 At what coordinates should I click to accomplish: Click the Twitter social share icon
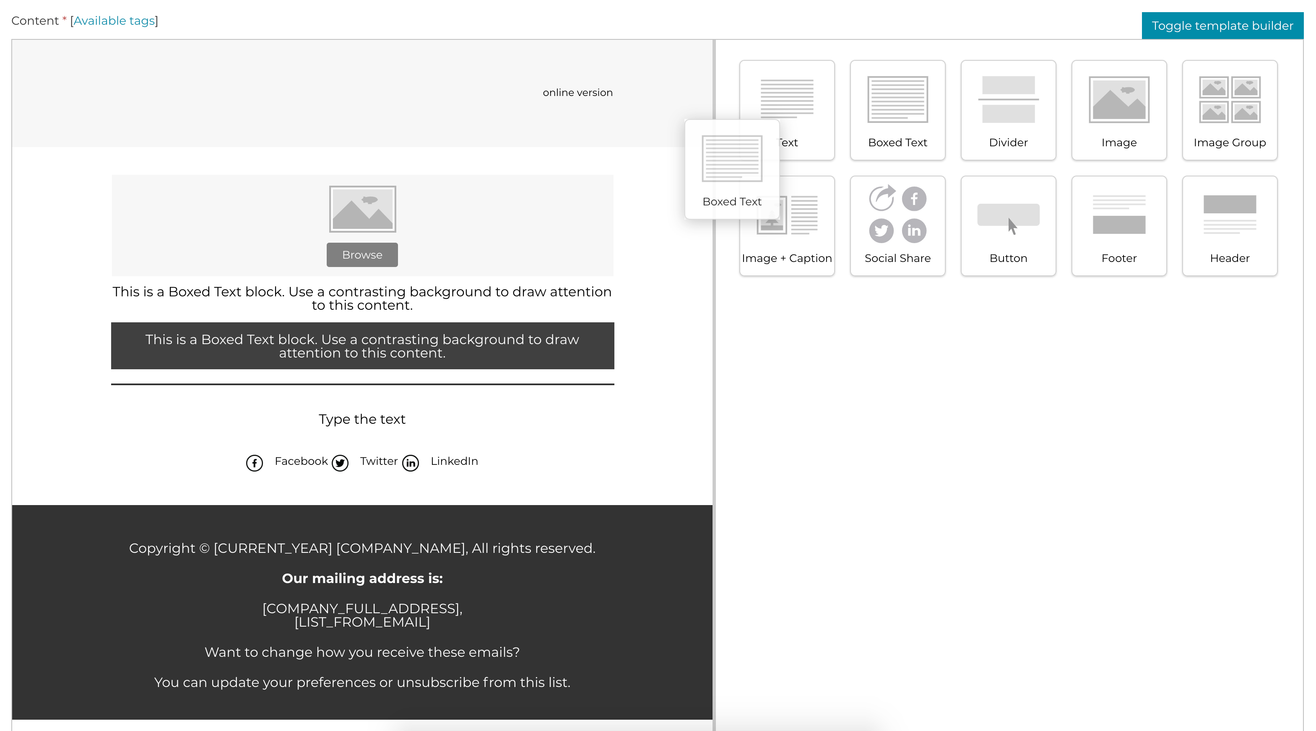(341, 461)
